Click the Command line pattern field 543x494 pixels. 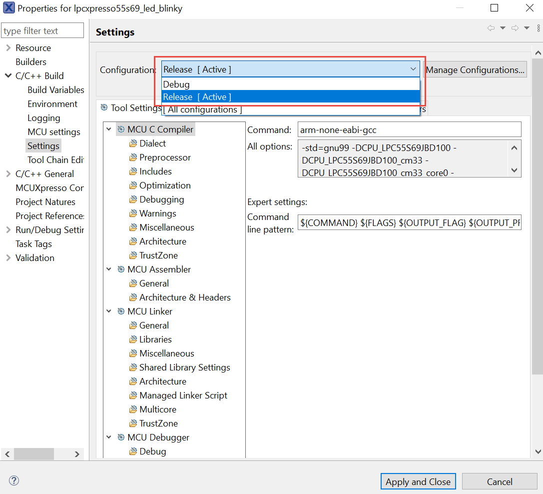coord(410,222)
